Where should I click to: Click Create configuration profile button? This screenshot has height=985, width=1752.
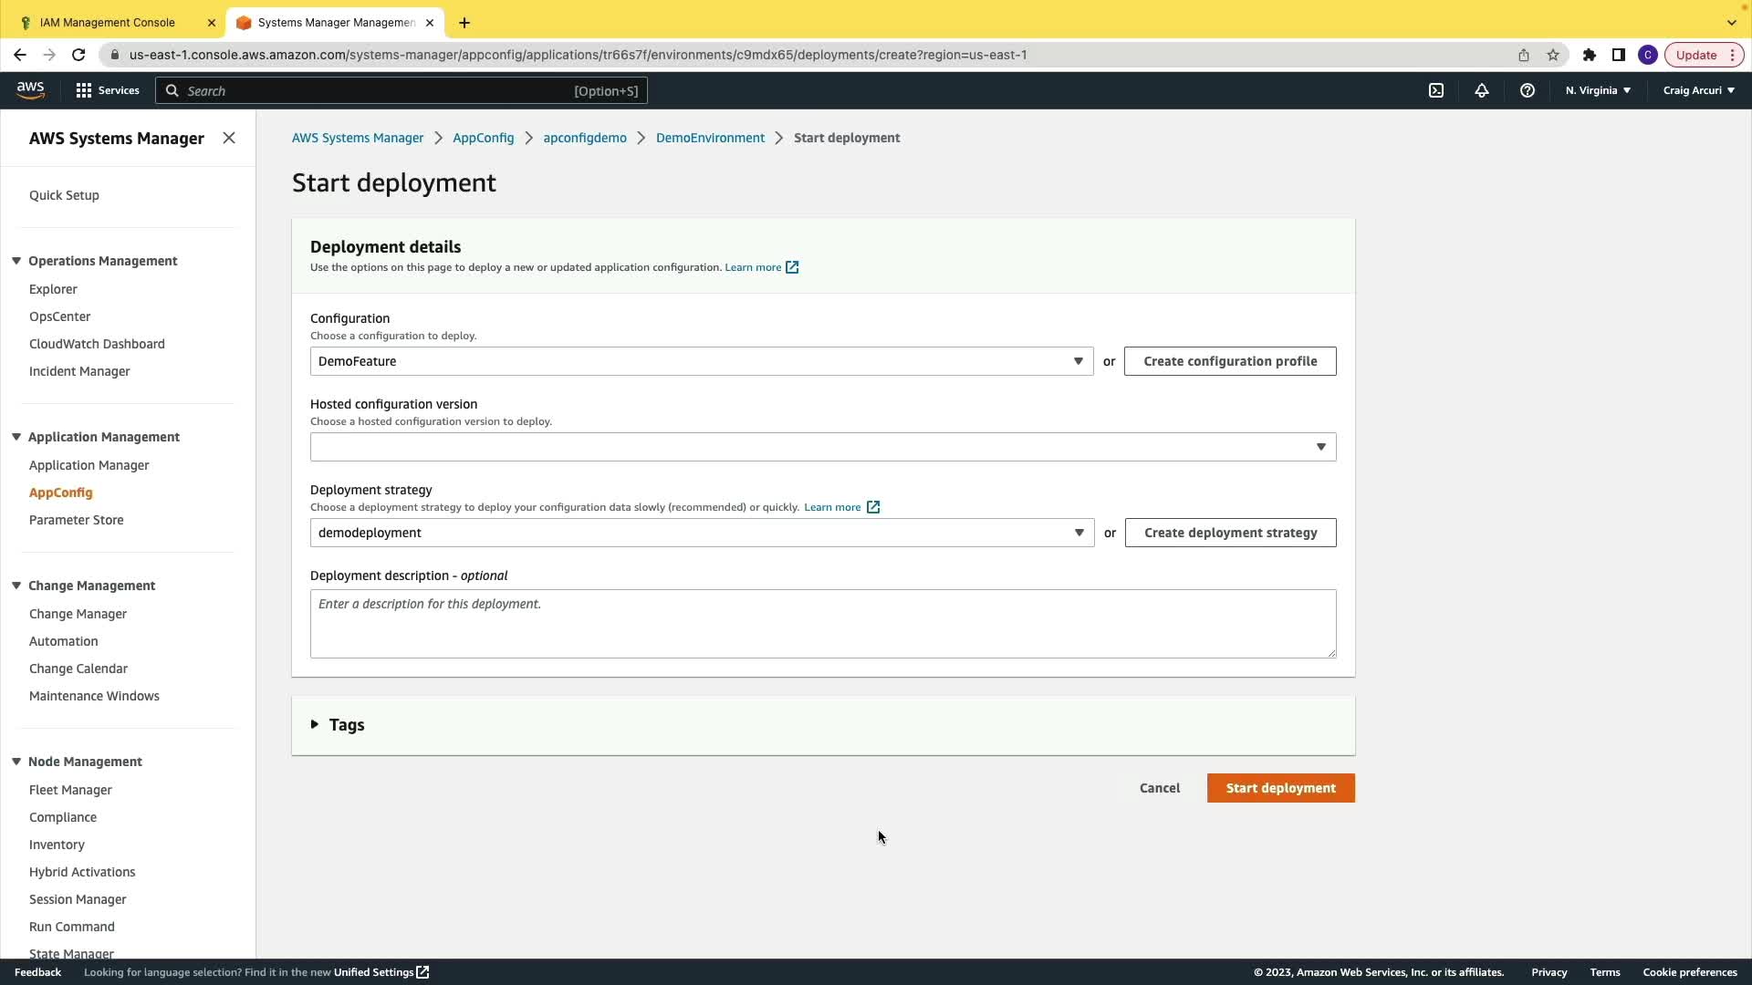1229,361
